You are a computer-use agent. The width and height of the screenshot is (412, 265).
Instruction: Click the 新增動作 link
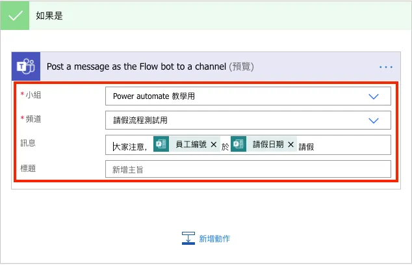click(x=214, y=239)
